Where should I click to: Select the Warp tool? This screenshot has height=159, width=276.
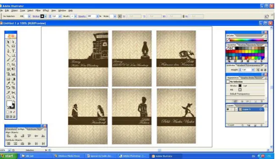coord(8,69)
